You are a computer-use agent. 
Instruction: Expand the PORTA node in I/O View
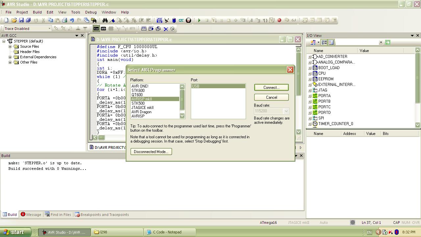310,96
